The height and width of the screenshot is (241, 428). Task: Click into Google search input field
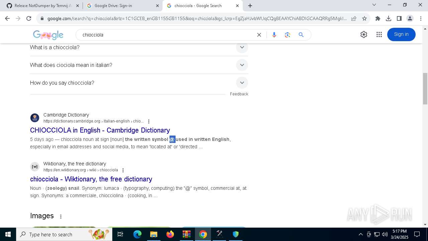pos(167,35)
